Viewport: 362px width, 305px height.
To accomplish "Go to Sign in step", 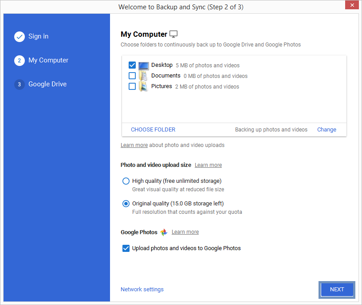I will pos(38,36).
